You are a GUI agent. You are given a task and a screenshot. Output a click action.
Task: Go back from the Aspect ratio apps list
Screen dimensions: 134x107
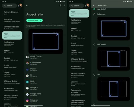[27, 5]
